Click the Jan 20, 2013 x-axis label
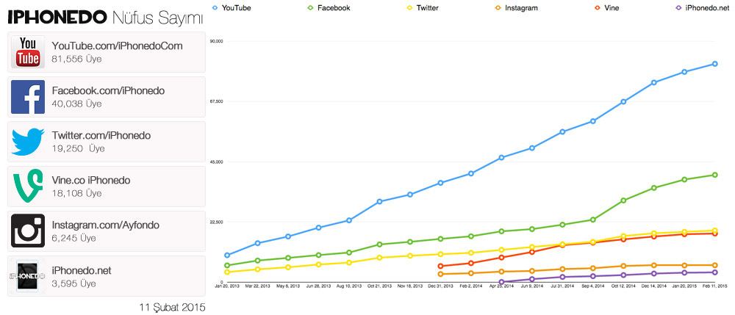This screenshot has height=315, width=735. click(227, 286)
